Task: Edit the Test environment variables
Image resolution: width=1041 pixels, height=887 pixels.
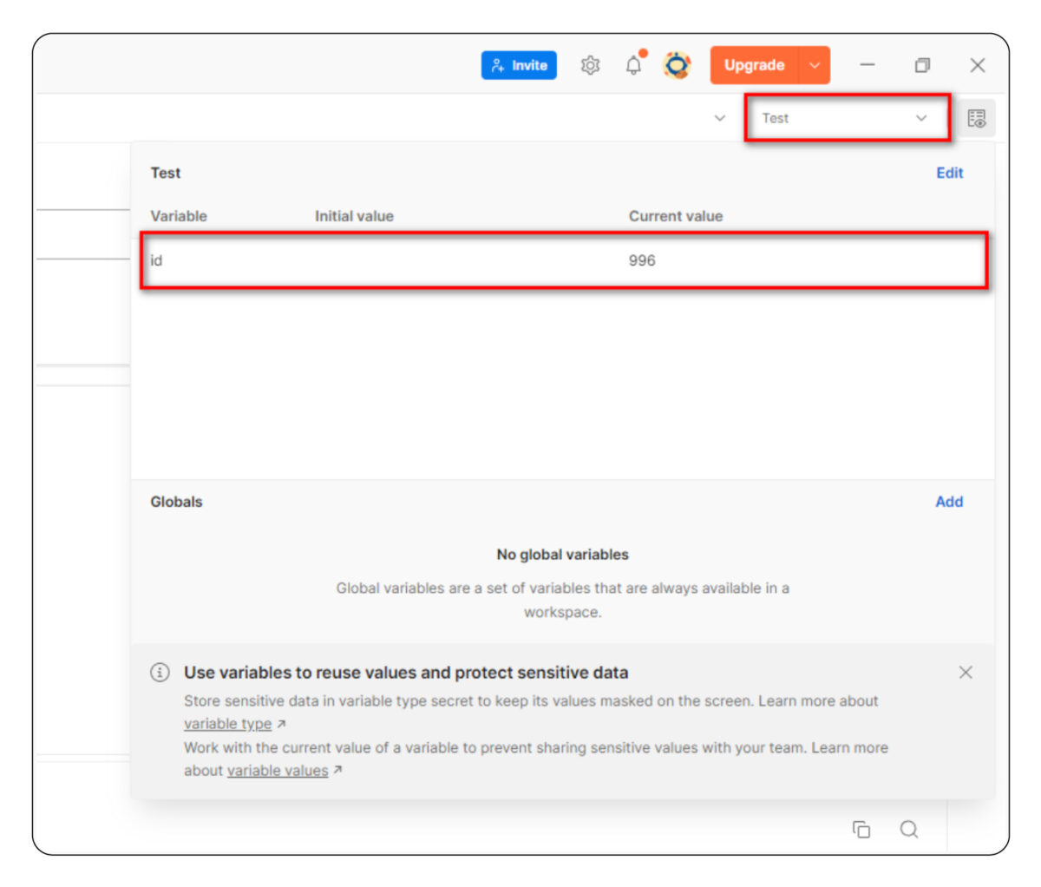Action: tap(949, 173)
